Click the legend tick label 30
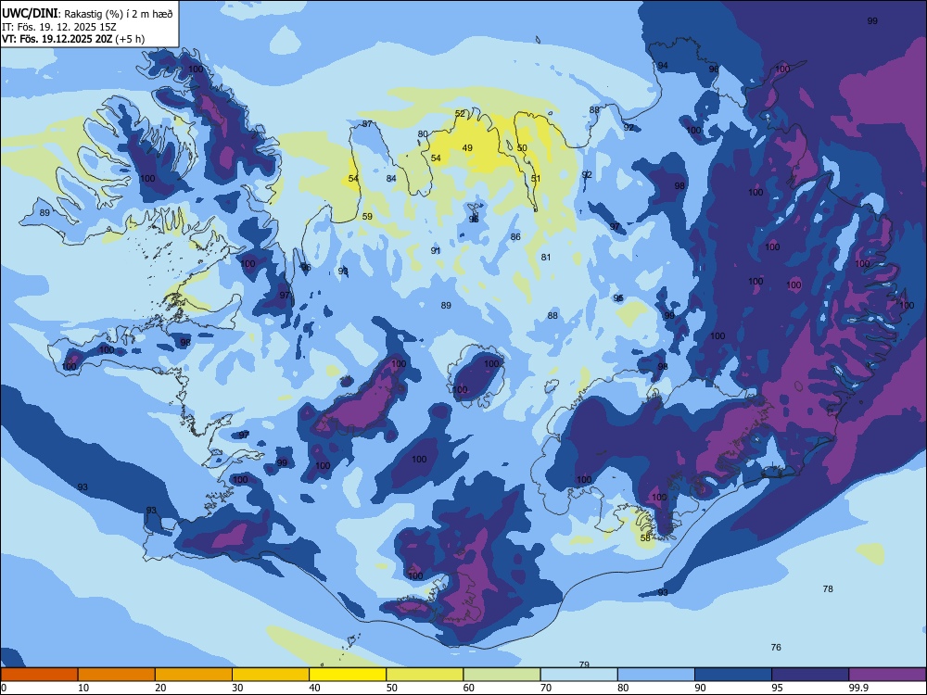This screenshot has height=695, width=927. coord(237,688)
